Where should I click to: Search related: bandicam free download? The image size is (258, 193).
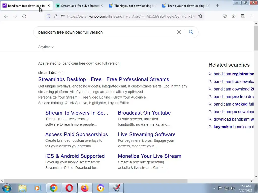click(234, 82)
